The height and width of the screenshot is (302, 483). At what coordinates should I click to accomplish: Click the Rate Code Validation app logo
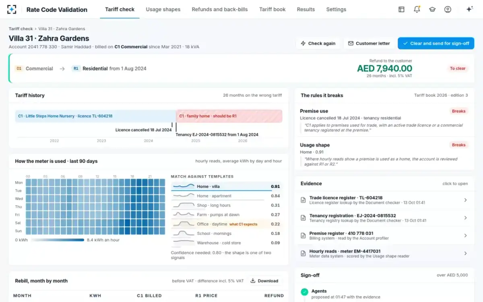coord(12,9)
